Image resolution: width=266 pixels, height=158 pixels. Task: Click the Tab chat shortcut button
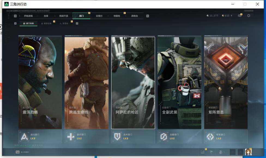[x=22, y=152]
